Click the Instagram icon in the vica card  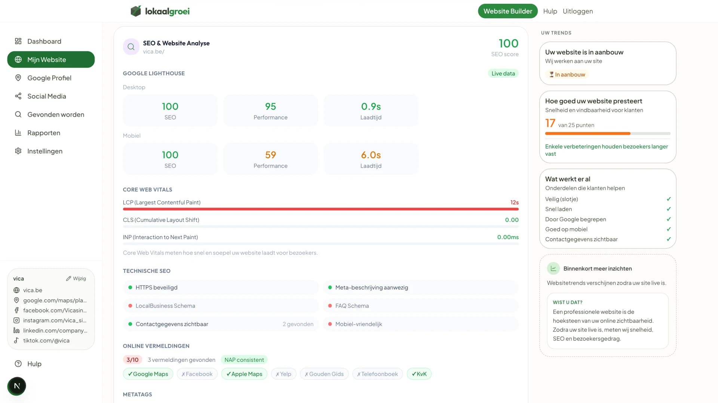tap(16, 321)
